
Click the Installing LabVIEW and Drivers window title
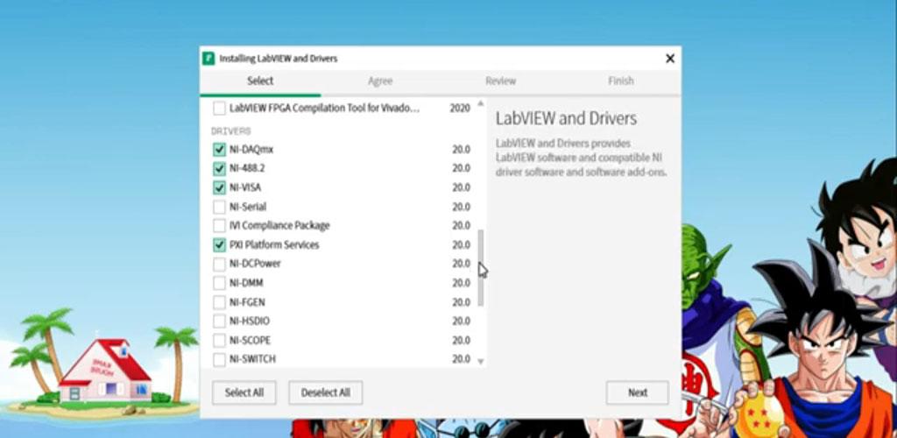(279, 59)
